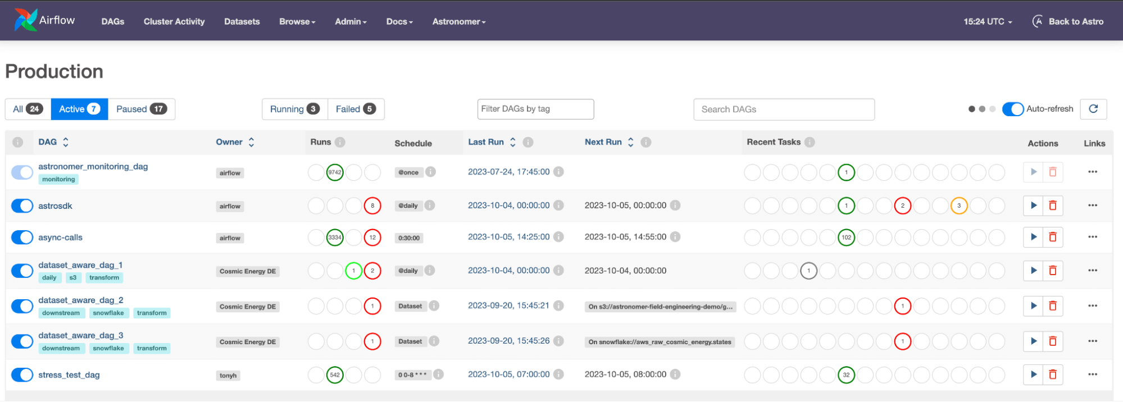Delete dataset_aware_dag_1 using trash icon

(x=1052, y=271)
